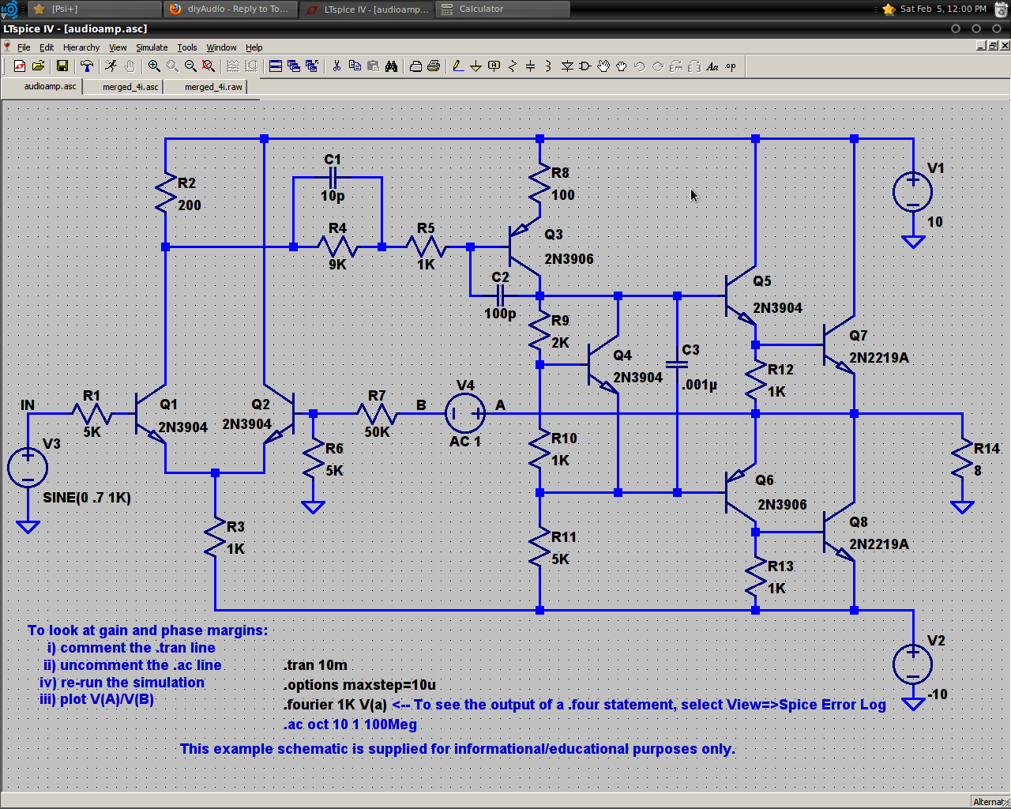Screen dimensions: 1011x809
Task: Switch to the audioamp.asc tab
Action: click(x=43, y=86)
